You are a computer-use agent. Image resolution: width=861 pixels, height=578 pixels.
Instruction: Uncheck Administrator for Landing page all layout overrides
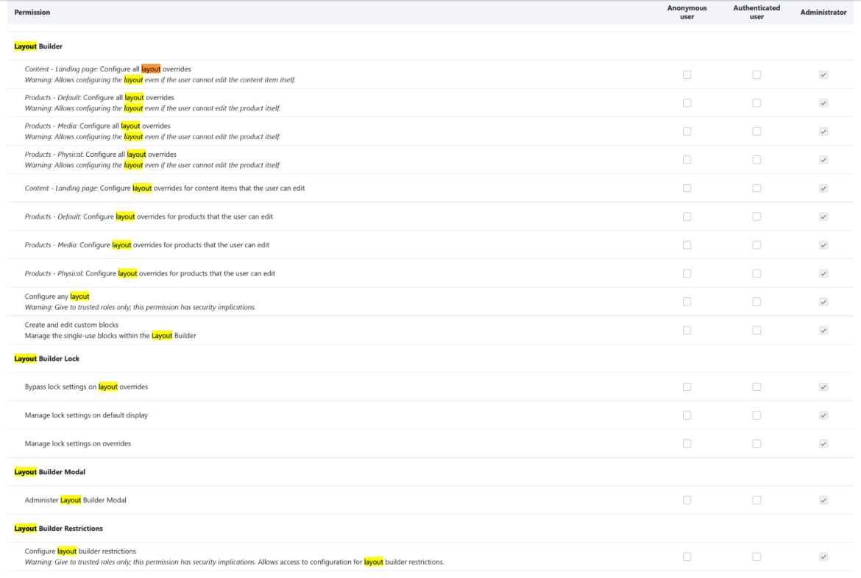[x=823, y=74]
